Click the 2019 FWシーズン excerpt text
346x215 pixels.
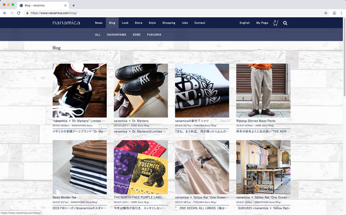(x=79, y=208)
